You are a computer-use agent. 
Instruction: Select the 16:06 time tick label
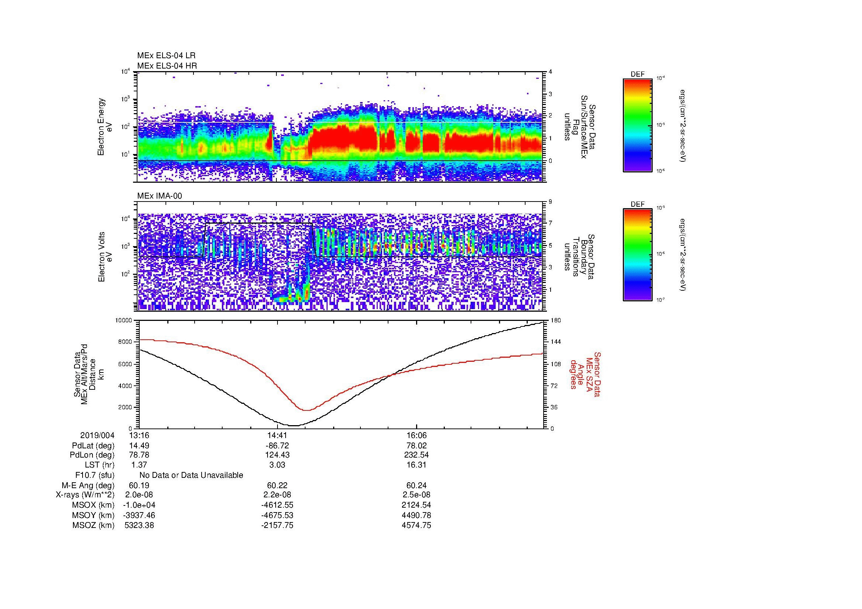click(x=416, y=435)
